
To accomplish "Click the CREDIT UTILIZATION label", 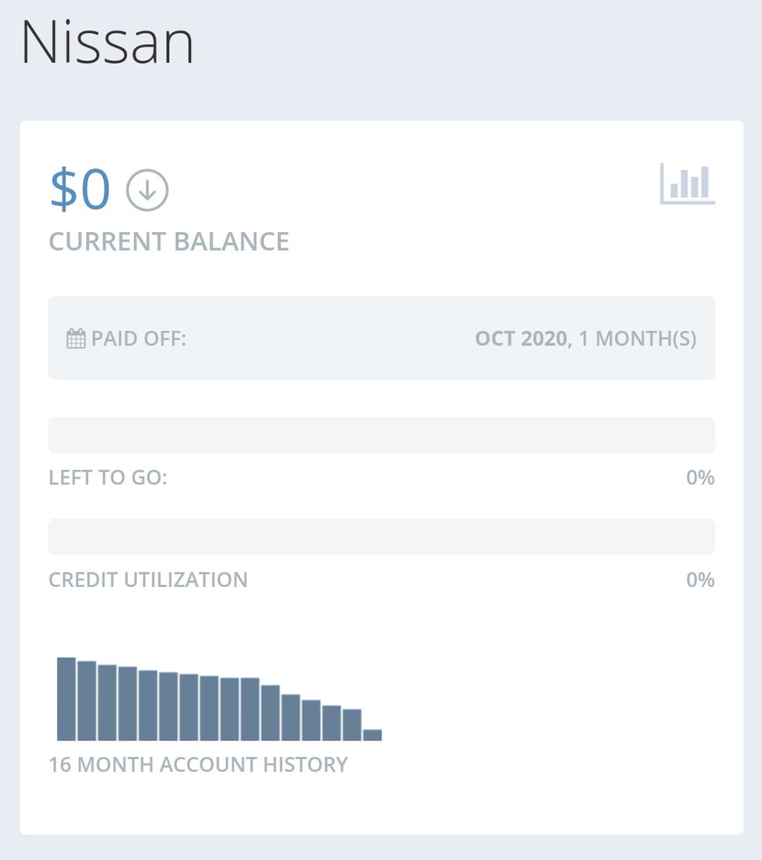I will coord(148,579).
